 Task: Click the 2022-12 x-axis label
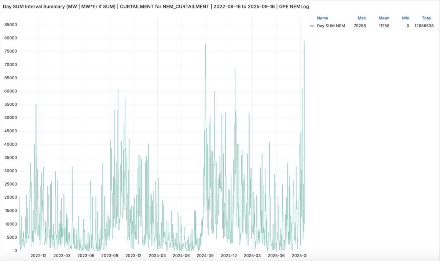coord(38,256)
